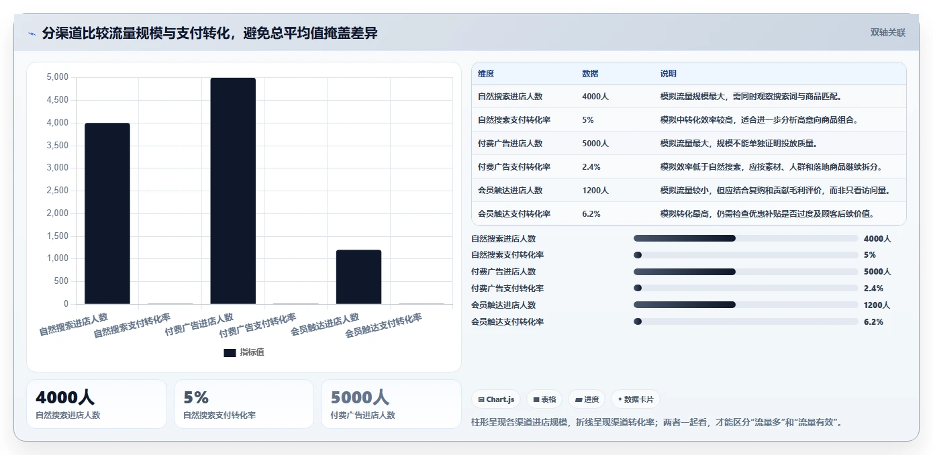
Task: Click the 自然搜索进店人数 bar in the chart
Action: point(107,213)
